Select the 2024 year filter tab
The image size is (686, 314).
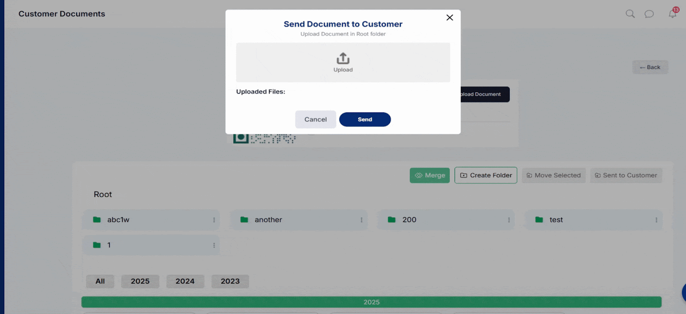185,281
